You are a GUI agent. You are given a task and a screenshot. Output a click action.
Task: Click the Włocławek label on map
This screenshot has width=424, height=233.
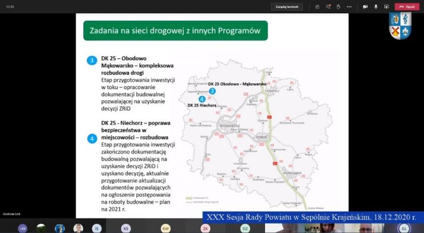click(293, 173)
